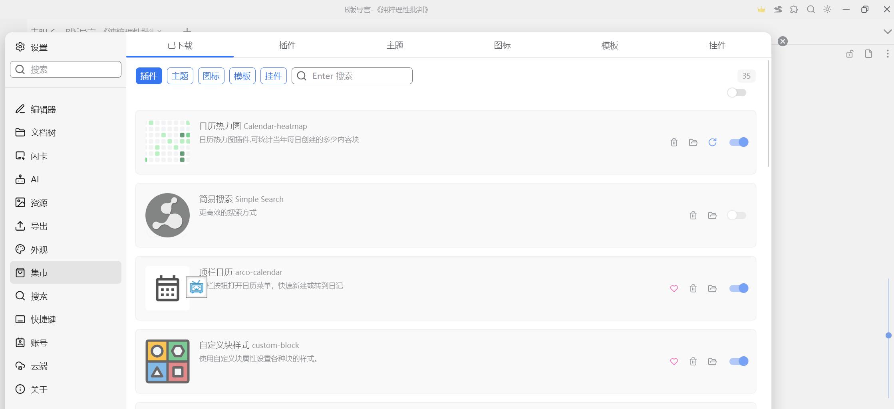Go to 资源 settings
This screenshot has width=894, height=409.
(66, 203)
